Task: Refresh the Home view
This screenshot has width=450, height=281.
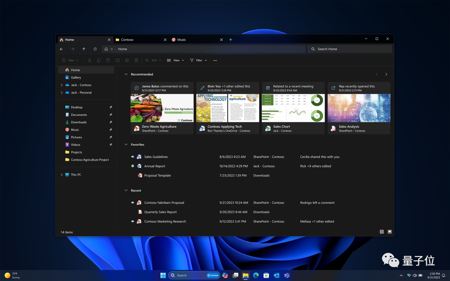Action: pos(95,49)
